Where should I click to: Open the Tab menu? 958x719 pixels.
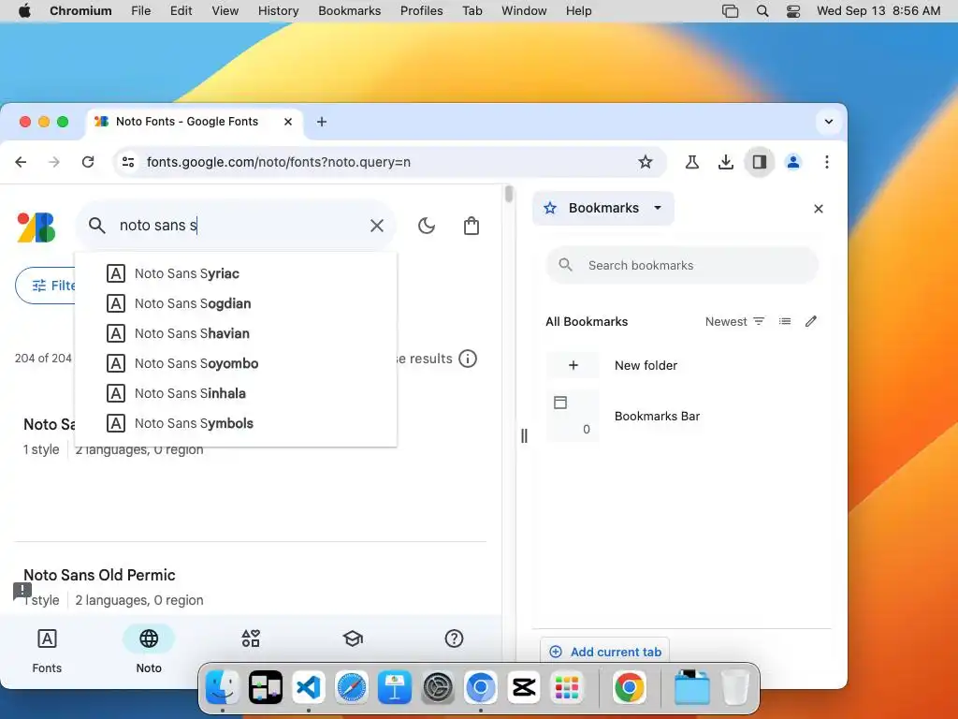pos(472,11)
